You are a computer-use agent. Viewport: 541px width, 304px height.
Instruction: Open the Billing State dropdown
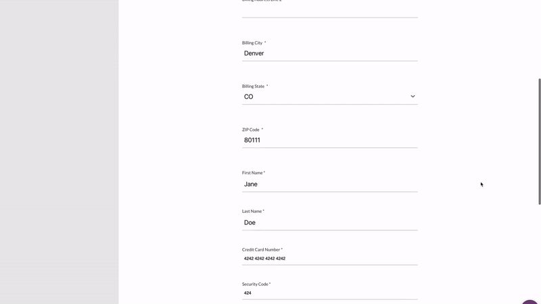329,97
